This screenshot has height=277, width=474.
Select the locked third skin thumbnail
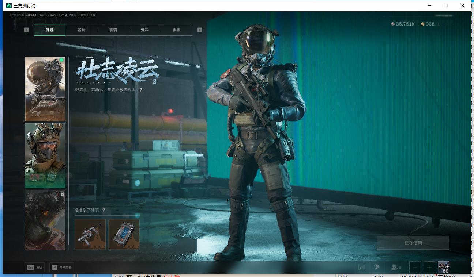45,220
